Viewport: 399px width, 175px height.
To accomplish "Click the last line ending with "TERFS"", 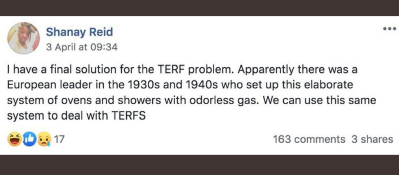I will [76, 116].
